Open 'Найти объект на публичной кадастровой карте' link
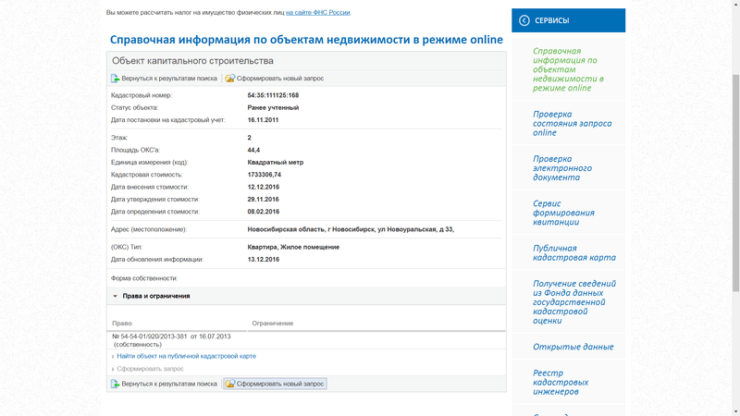740x416 pixels. point(186,356)
